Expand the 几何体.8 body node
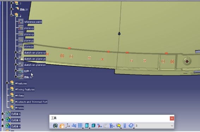200x132 pixels. (x=2, y=120)
